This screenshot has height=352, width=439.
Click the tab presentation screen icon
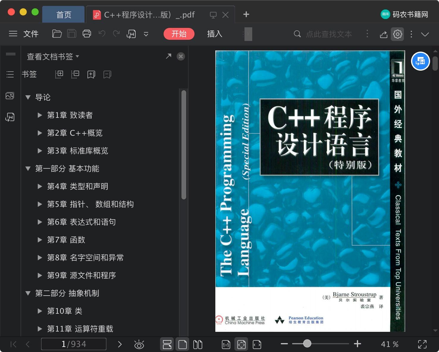[x=213, y=15]
